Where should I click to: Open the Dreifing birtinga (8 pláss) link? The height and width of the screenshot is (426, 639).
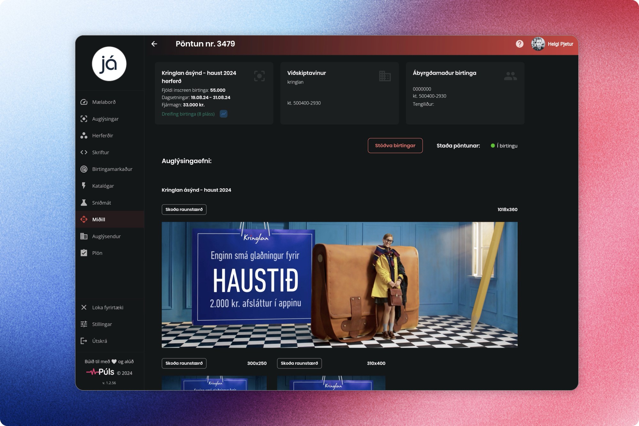point(188,114)
